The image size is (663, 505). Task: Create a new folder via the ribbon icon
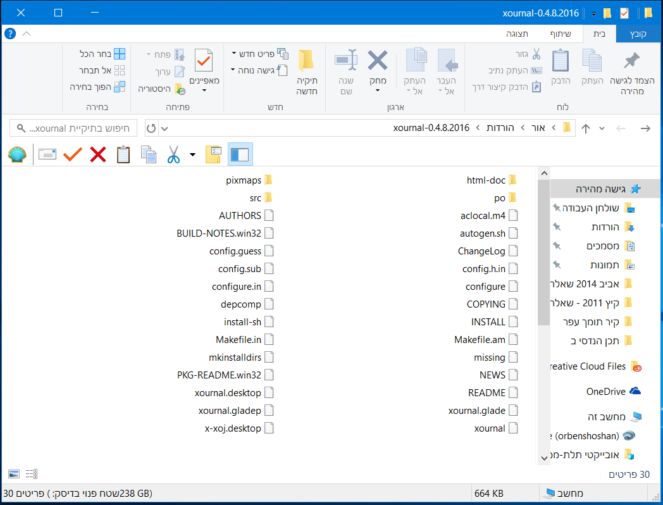306,60
